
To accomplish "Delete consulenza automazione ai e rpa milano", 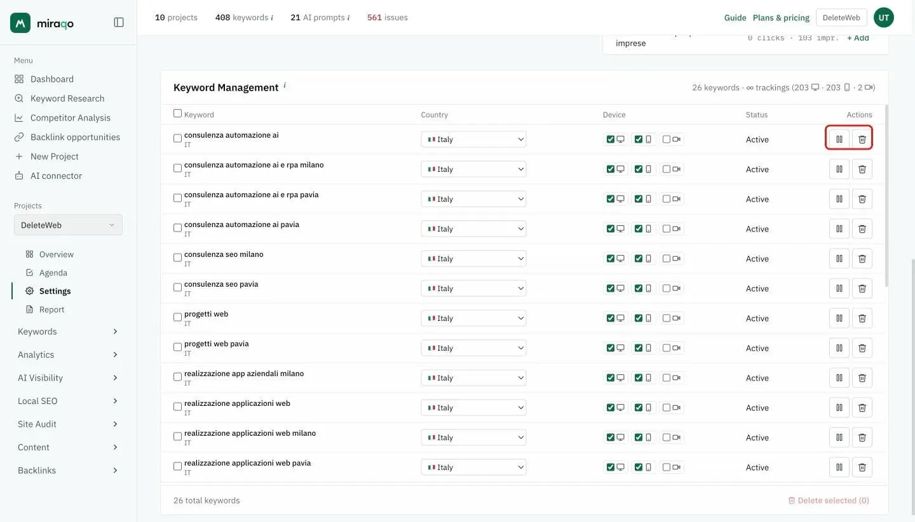I will [862, 169].
